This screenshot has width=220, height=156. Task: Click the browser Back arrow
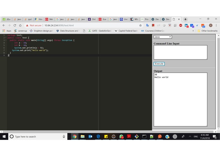[4, 25]
